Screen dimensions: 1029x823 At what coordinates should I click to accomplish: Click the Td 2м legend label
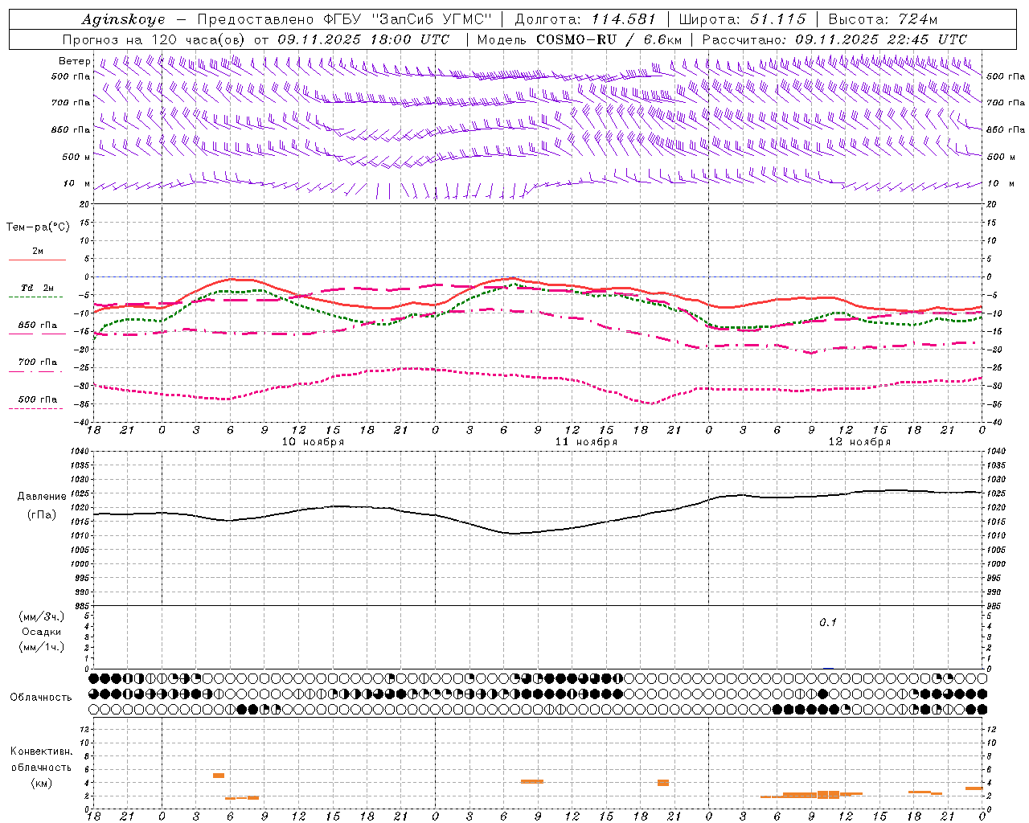(38, 288)
